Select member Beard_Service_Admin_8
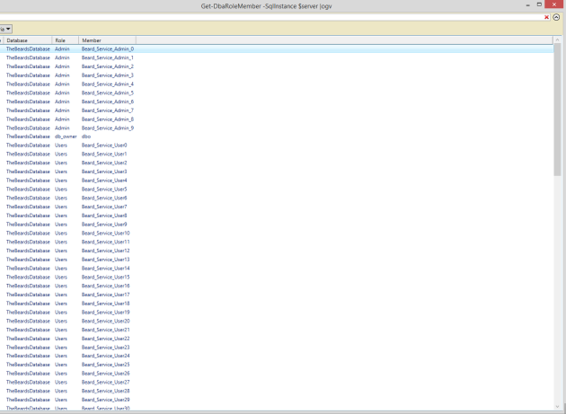This screenshot has height=414, width=566. (x=108, y=119)
